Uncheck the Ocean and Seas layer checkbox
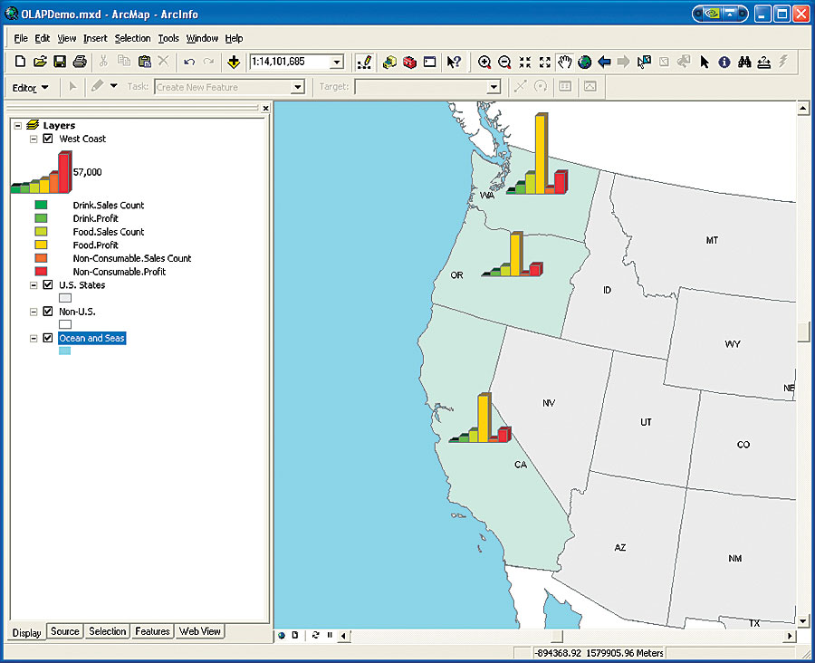The image size is (815, 663). [48, 338]
